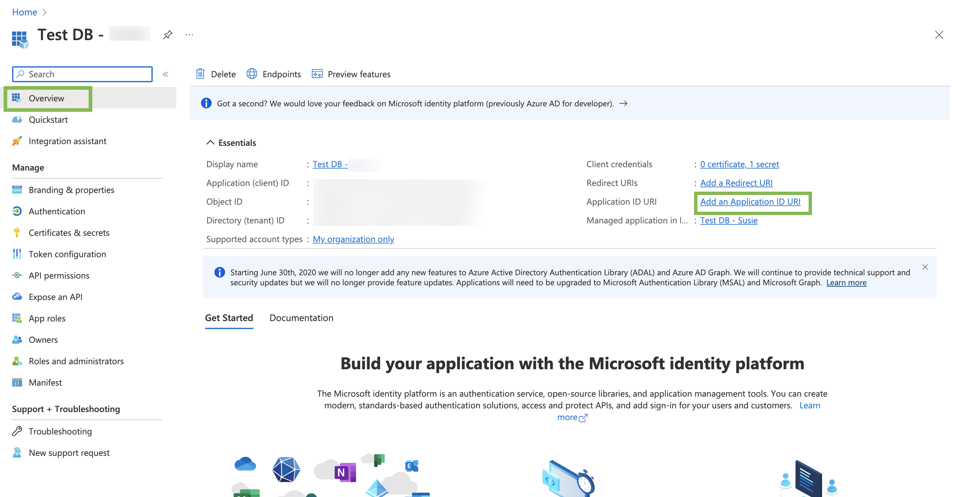Pin the Test DB app registration
958x497 pixels.
pos(168,35)
